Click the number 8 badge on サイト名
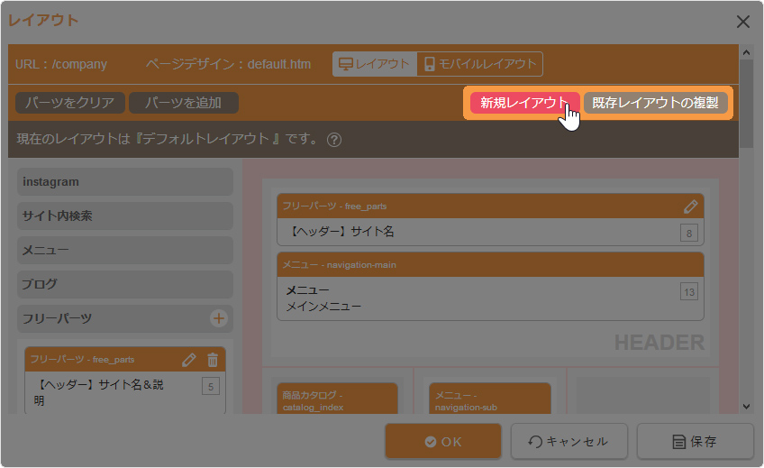764x468 pixels. click(689, 234)
